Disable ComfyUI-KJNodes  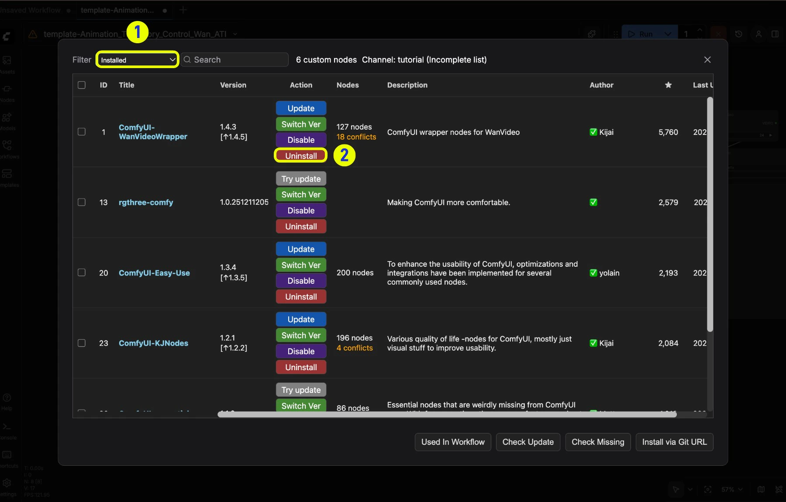301,351
